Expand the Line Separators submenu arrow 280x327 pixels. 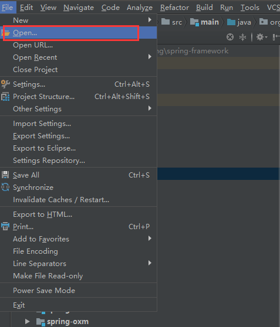pos(150,263)
